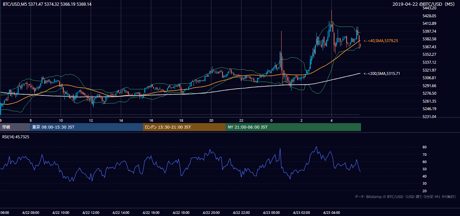Click hour marker 16 under price chart
The image size is (460, 216).
pyautogui.click(x=151, y=120)
